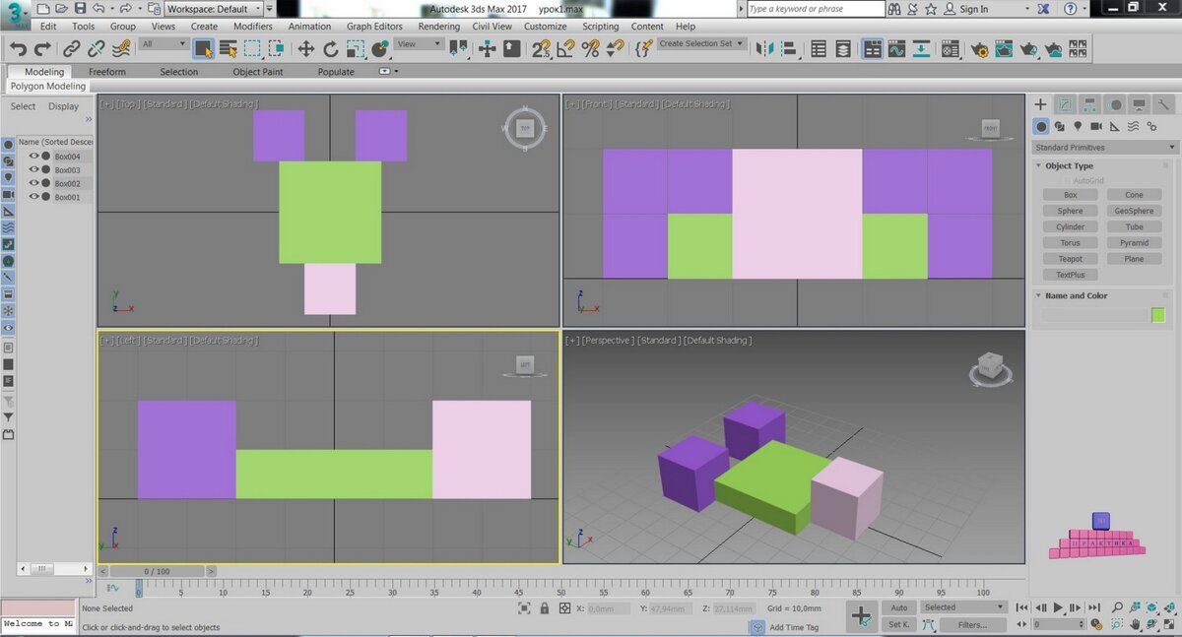This screenshot has width=1182, height=637.
Task: Click the Redo arrow in main toolbar
Action: point(41,48)
